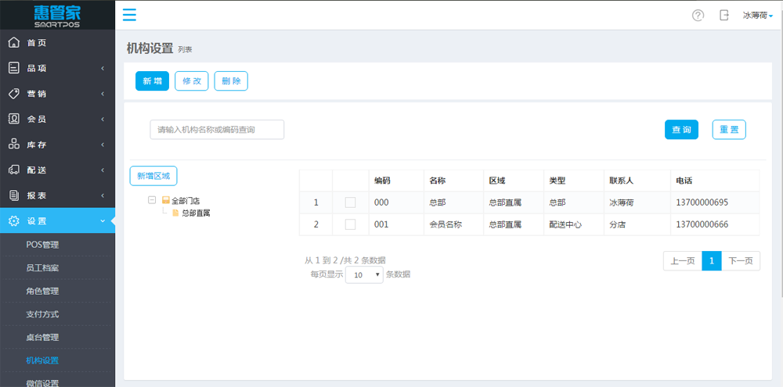
Task: Click phone number 13700000666
Action: point(702,224)
